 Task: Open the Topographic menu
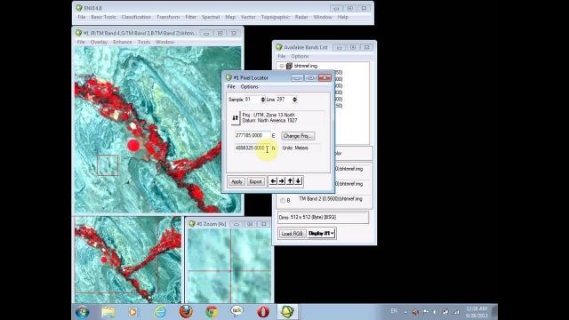coord(276,17)
